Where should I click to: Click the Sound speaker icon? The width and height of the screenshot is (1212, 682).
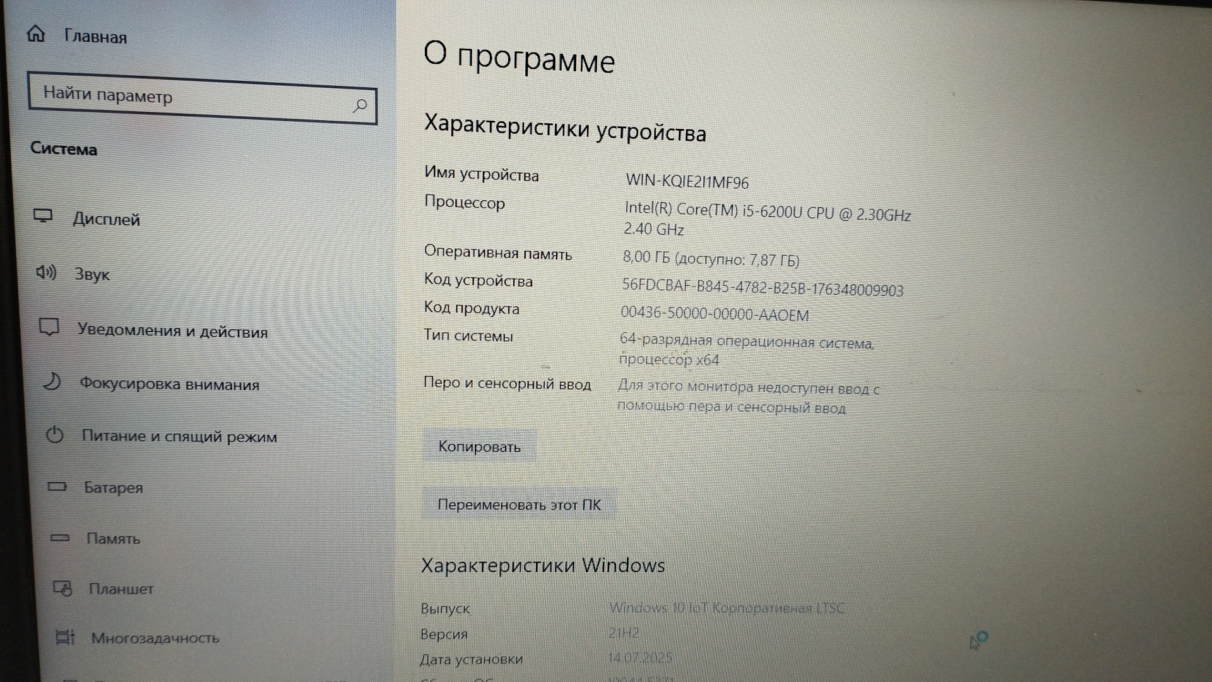46,272
